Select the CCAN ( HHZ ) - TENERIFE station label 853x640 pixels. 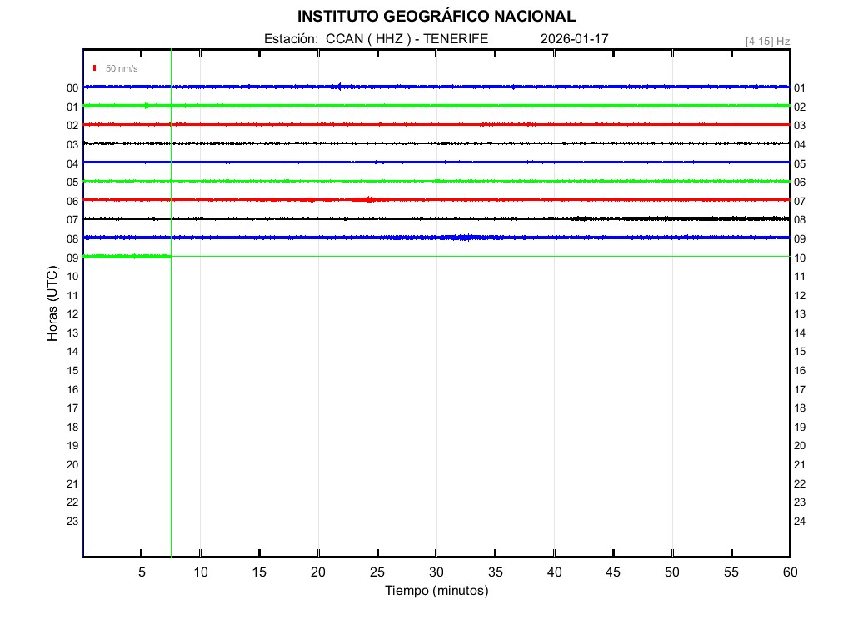click(x=407, y=39)
